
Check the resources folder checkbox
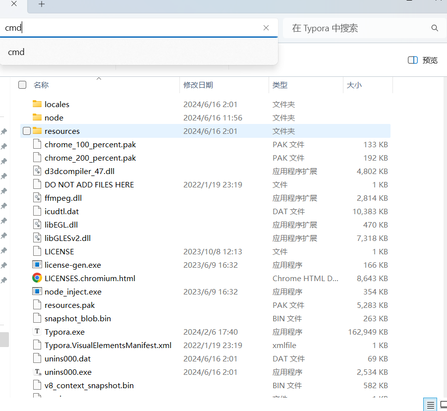27,131
